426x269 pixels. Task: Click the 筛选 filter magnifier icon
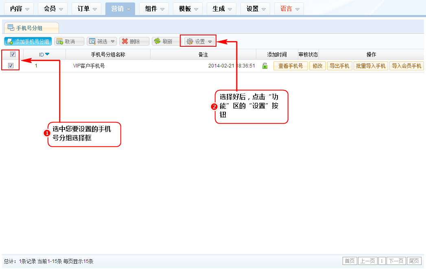pyautogui.click(x=92, y=41)
